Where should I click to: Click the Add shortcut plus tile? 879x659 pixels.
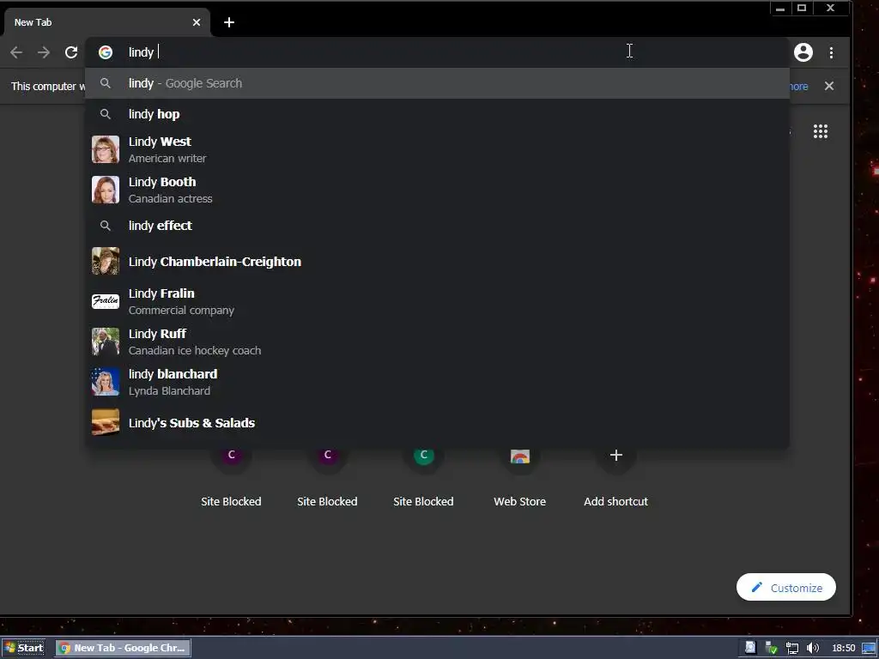point(615,455)
